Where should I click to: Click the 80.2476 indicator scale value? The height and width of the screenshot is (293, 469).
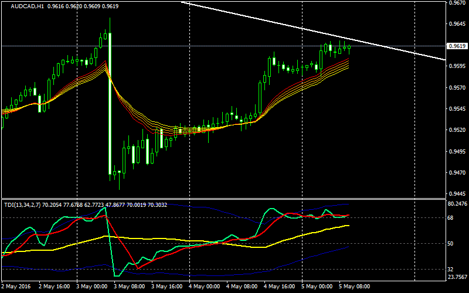click(457, 204)
